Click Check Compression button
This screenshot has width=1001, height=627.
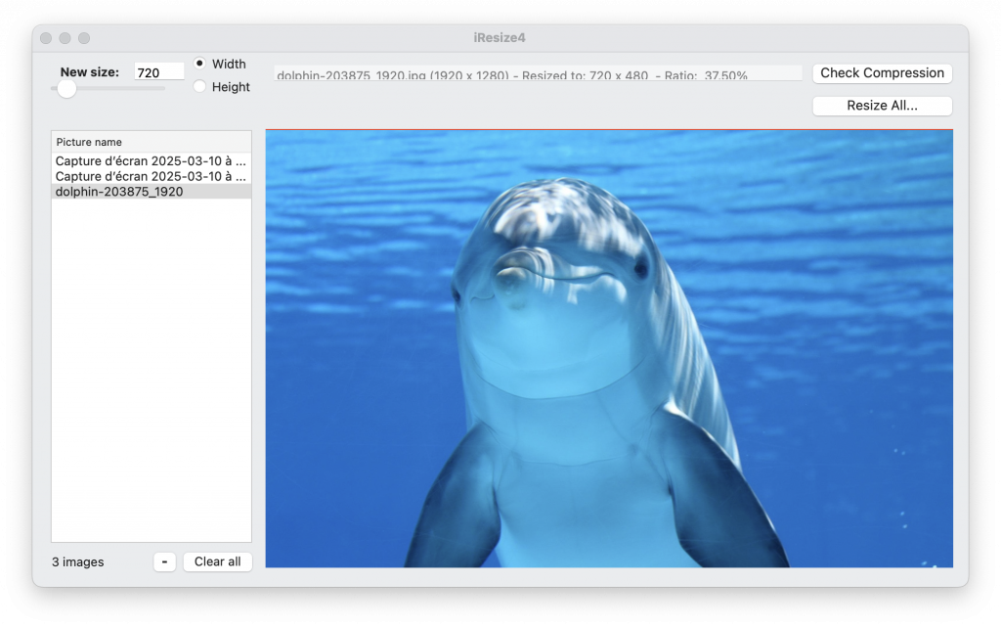[x=883, y=72]
